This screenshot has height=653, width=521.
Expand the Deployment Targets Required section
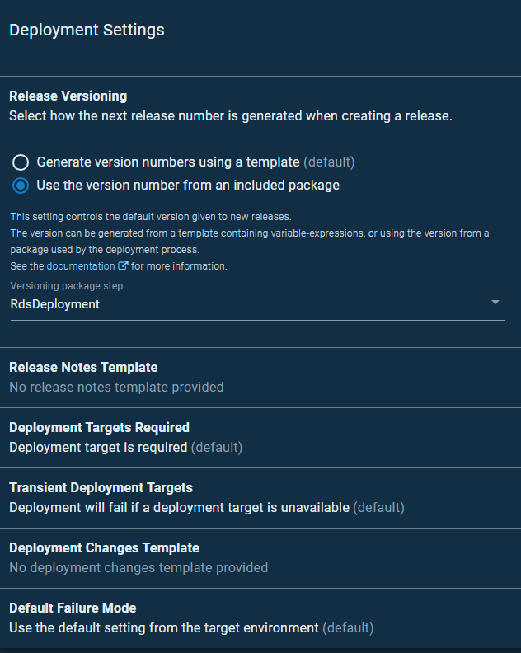[260, 438]
